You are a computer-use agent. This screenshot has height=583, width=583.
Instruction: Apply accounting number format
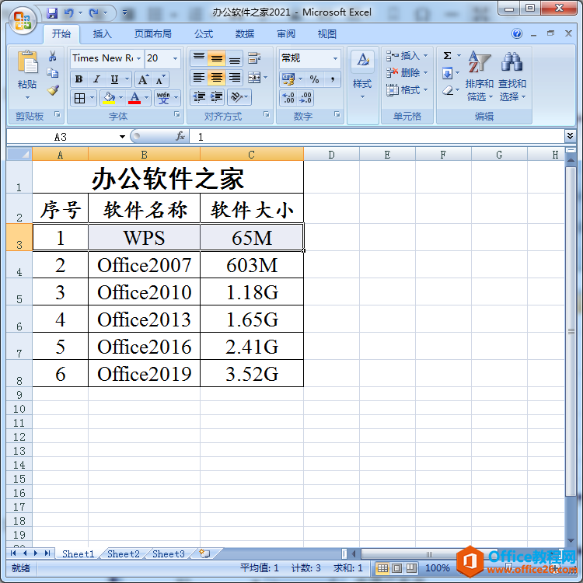[288, 79]
